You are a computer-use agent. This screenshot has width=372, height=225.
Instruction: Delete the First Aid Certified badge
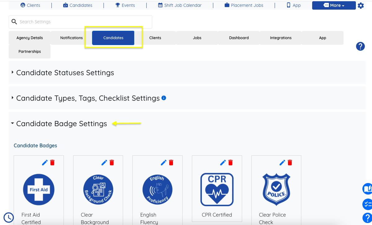[52, 163]
